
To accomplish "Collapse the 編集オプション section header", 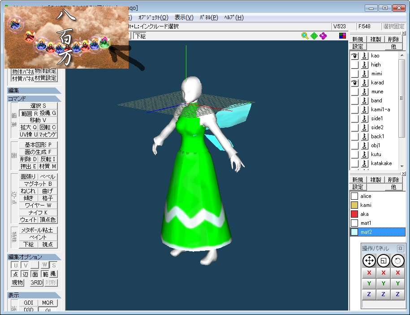I will pyautogui.click(x=34, y=257).
